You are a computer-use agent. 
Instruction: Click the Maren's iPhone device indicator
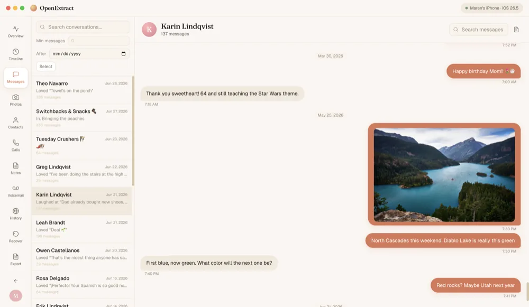[x=491, y=8]
